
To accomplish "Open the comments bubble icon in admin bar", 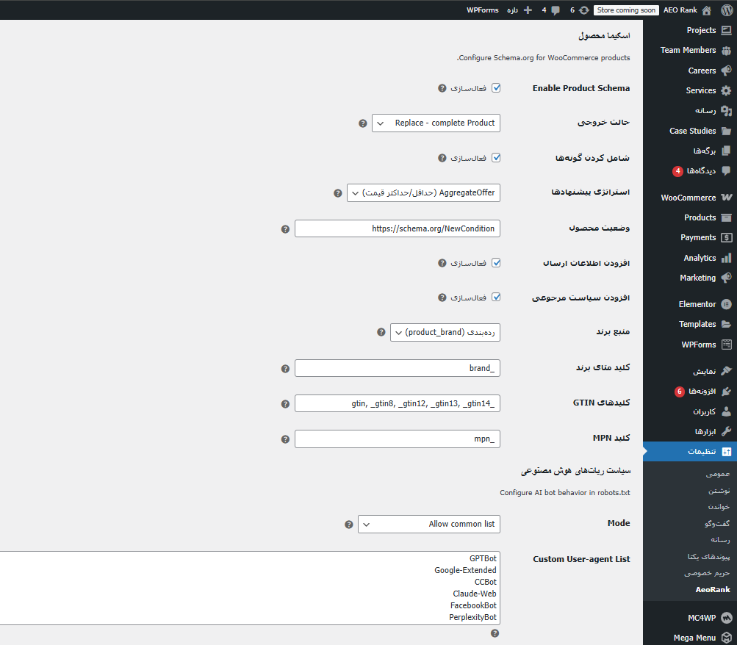I will pos(555,10).
